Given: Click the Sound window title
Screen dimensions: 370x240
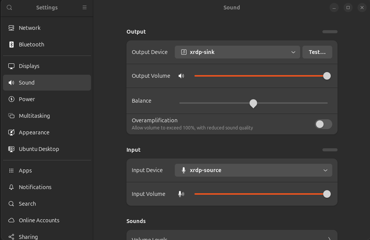Looking at the screenshot, I should (232, 8).
